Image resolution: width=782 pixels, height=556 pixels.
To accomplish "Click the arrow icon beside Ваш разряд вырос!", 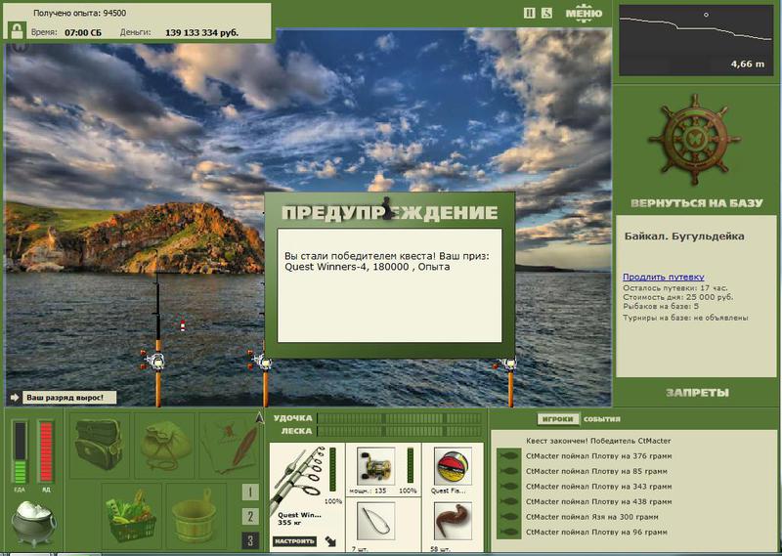I will (14, 398).
